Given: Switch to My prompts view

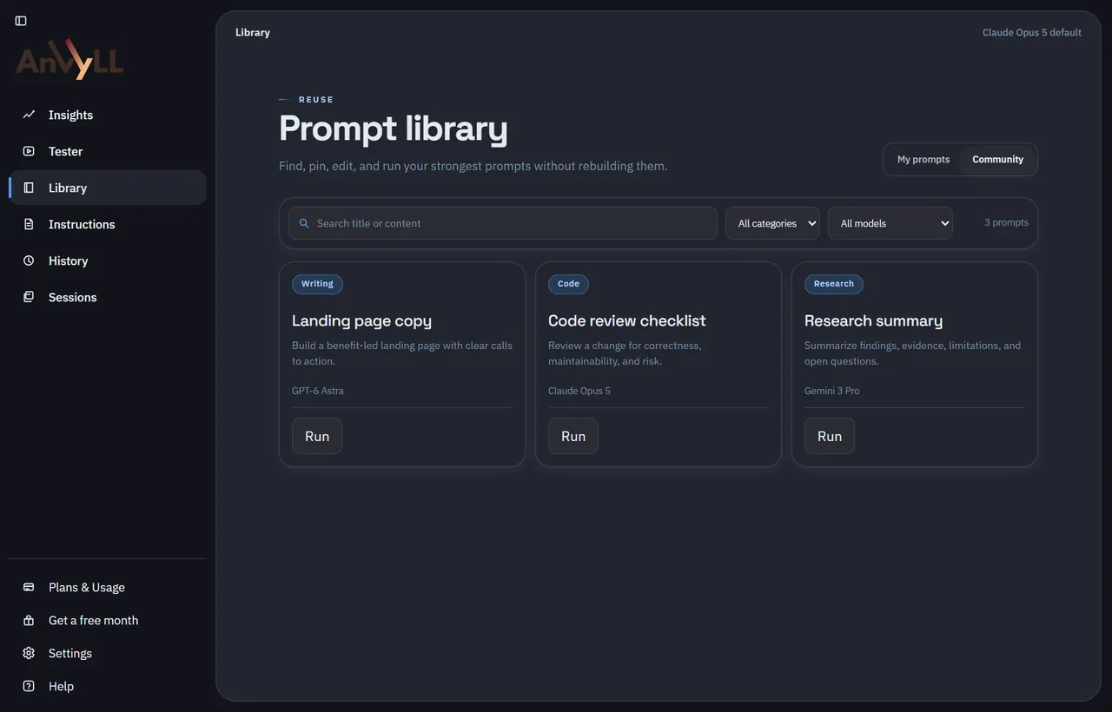Looking at the screenshot, I should (923, 160).
